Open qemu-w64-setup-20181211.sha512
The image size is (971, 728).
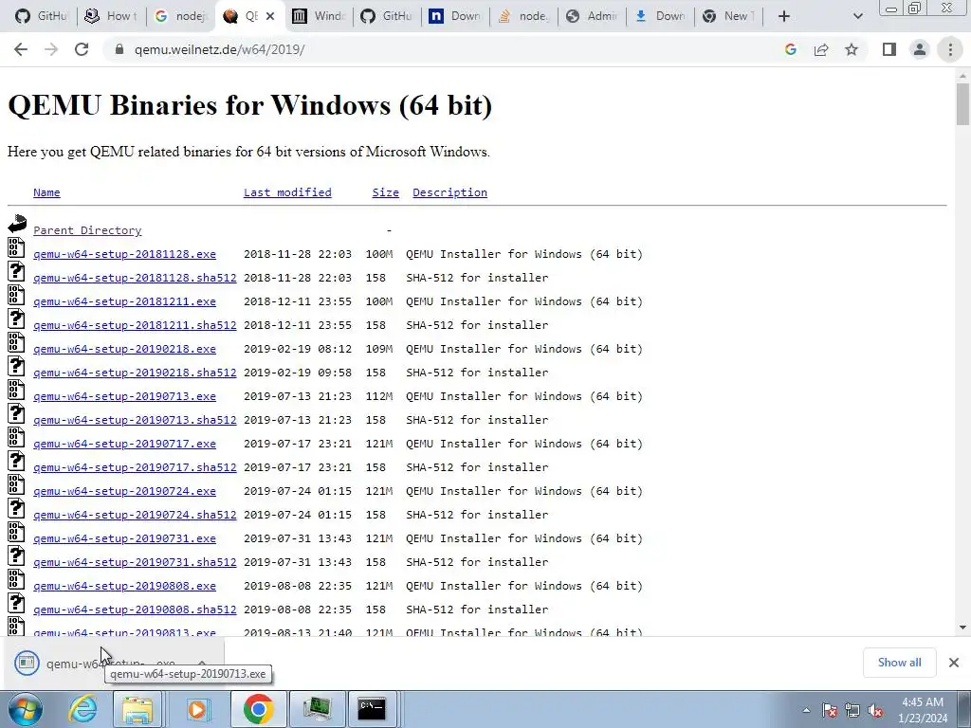[x=135, y=325]
